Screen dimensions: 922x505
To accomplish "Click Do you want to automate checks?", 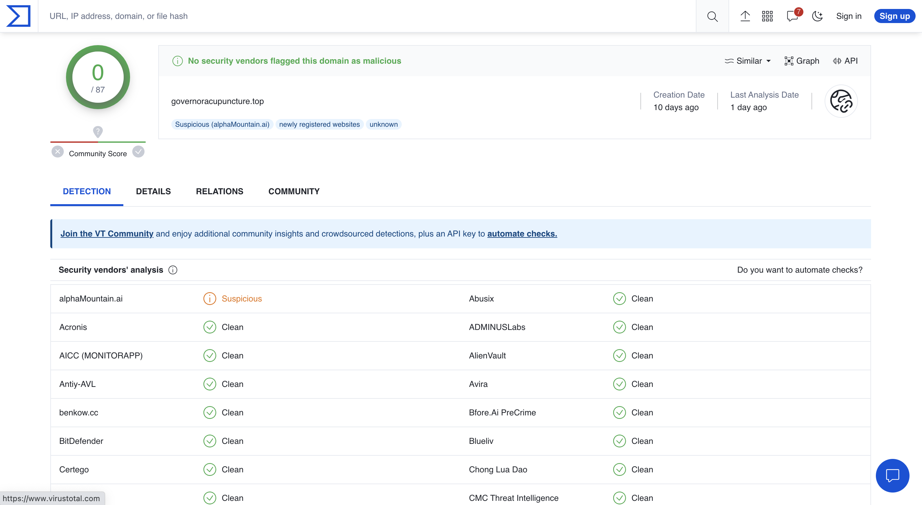I will pyautogui.click(x=800, y=270).
